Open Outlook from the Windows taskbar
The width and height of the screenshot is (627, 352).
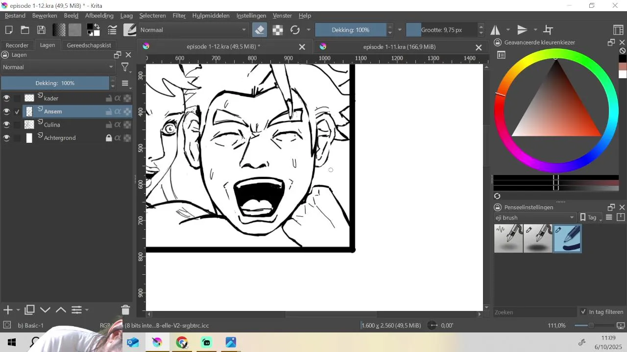click(x=133, y=342)
